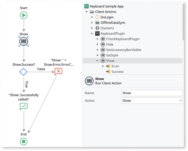The width and height of the screenshot is (188, 151).
Task: Click the End label text
Action: point(24,134)
